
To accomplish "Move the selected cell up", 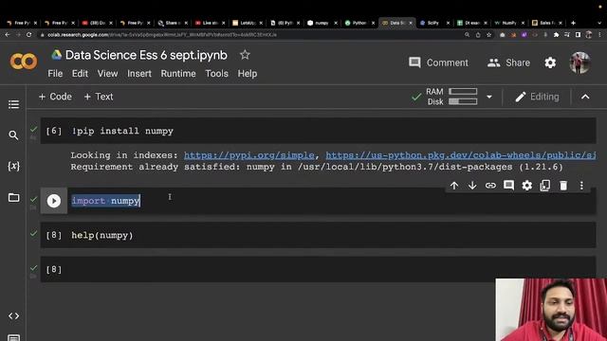I will click(454, 186).
